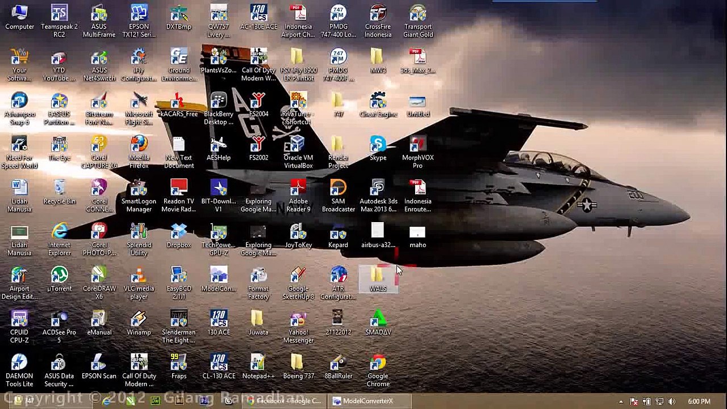Click the Winamp desktop icon

(x=139, y=324)
